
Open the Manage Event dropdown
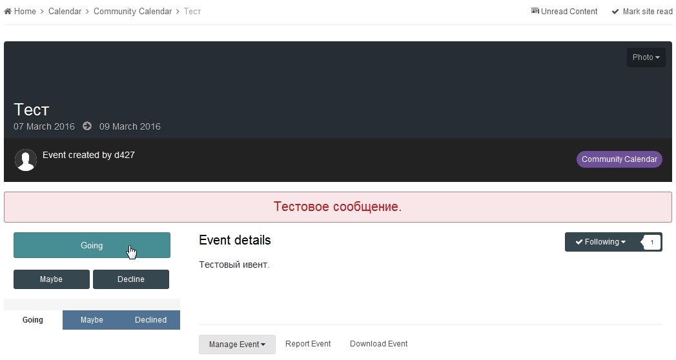(237, 345)
